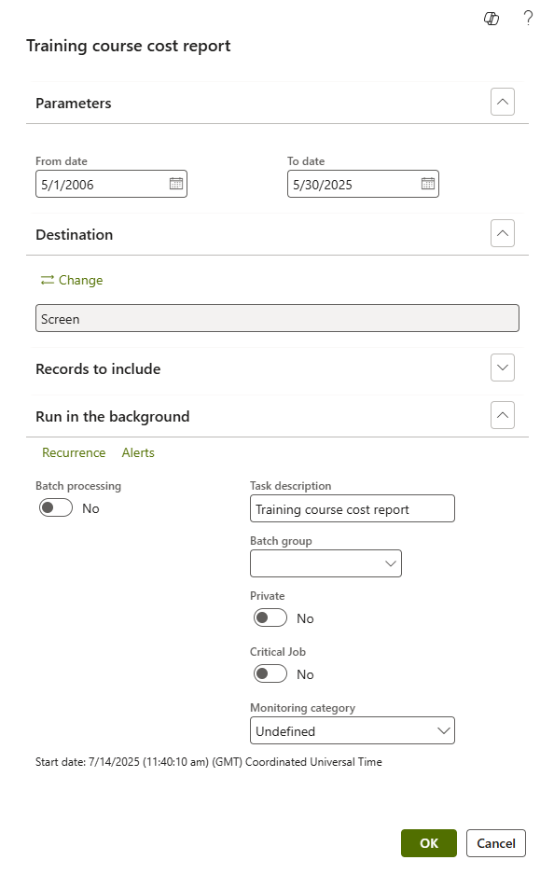Open the Alerts tab
This screenshot has height=874, width=540.
[138, 452]
